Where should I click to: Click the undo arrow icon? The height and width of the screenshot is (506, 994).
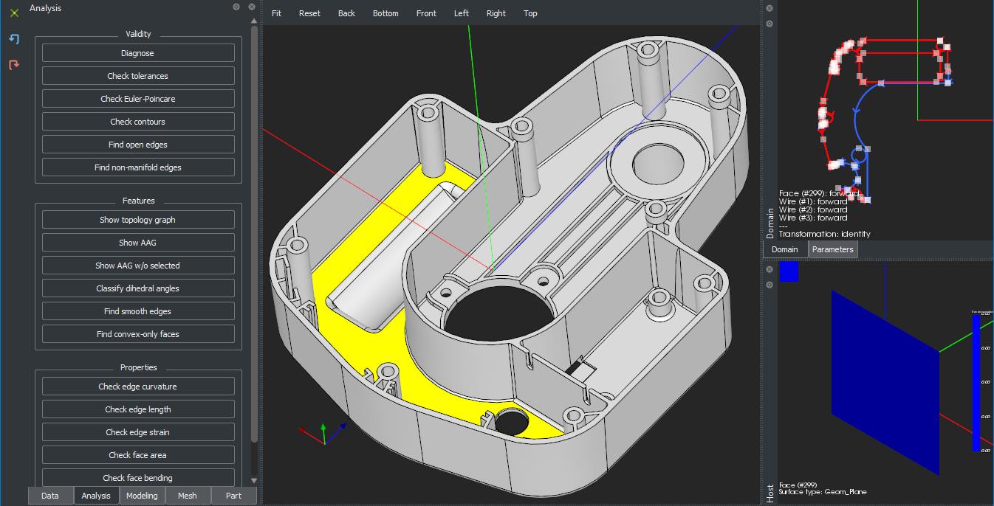tap(14, 39)
